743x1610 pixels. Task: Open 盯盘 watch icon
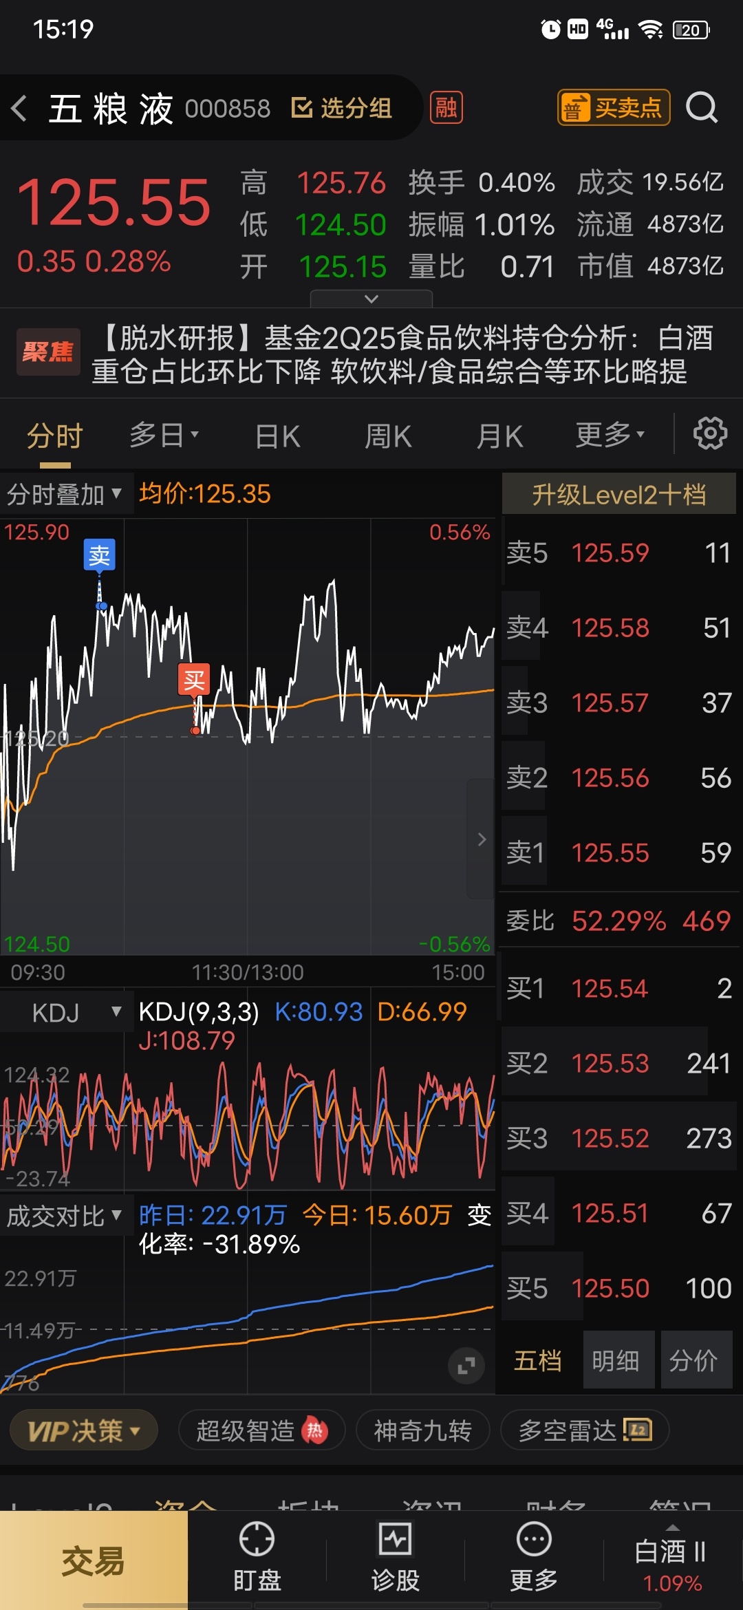[257, 1557]
